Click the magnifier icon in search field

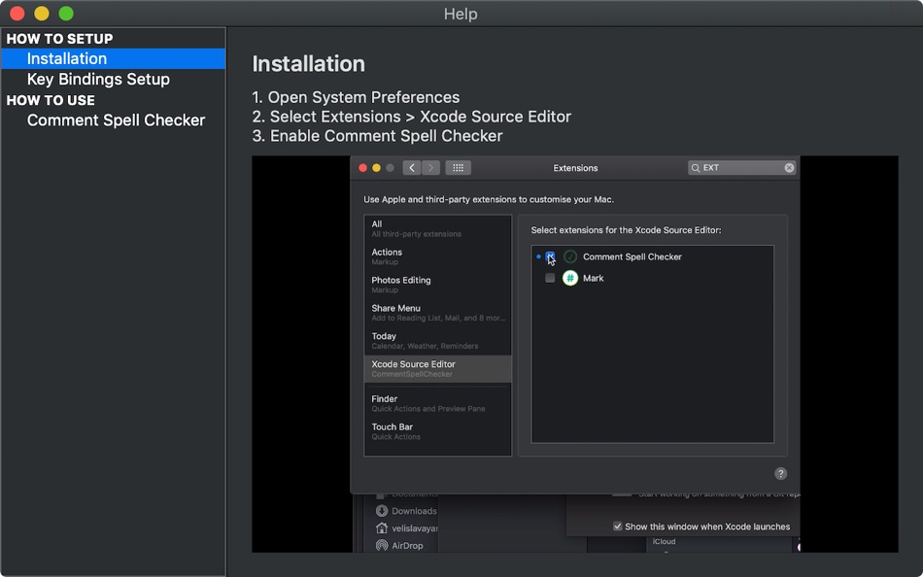click(x=696, y=168)
